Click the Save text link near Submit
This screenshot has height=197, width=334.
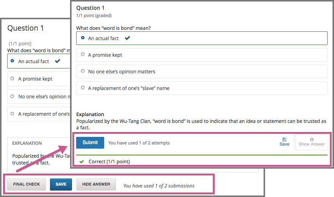(284, 144)
